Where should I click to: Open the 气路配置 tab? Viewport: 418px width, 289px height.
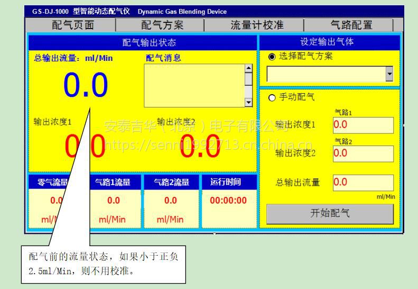pos(351,25)
